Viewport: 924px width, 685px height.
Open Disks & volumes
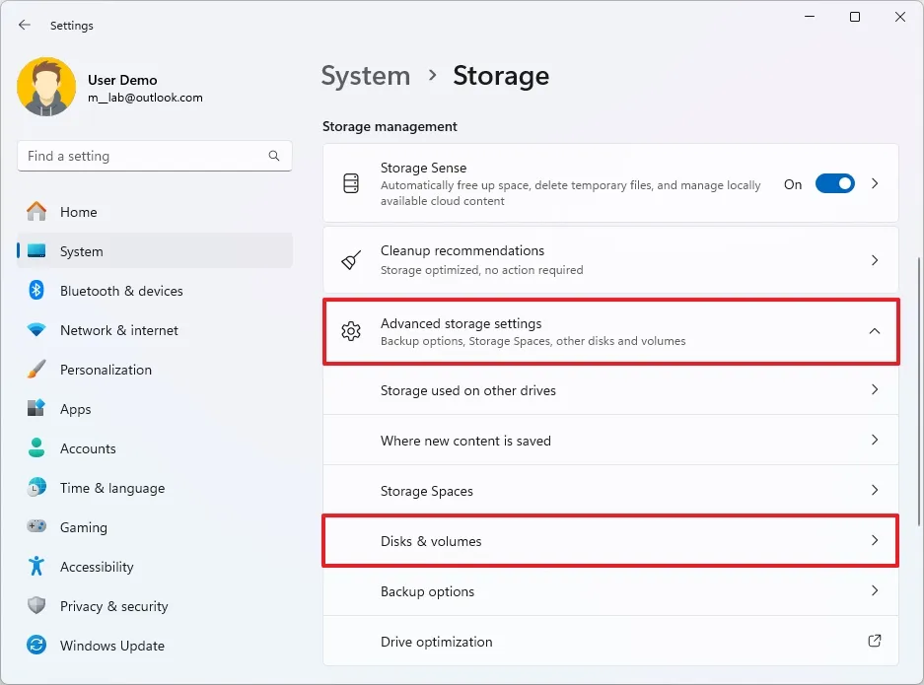[x=609, y=541]
